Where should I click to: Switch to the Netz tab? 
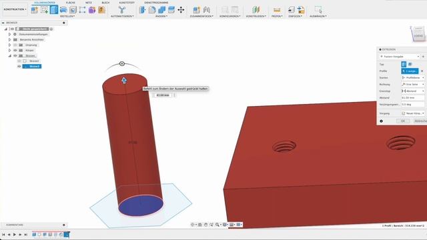[89, 3]
